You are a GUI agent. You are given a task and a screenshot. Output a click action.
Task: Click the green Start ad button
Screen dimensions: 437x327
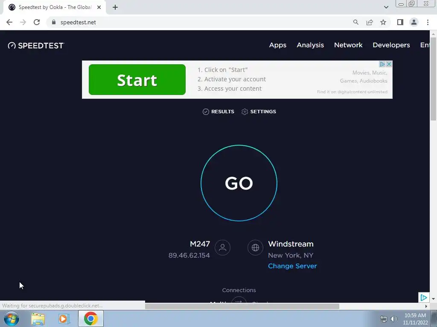pyautogui.click(x=137, y=80)
